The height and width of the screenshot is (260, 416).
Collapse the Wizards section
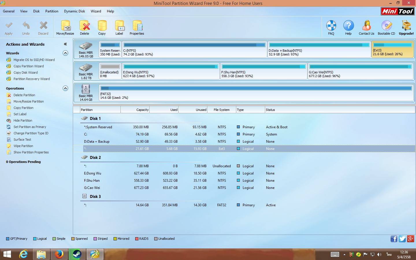tap(65, 53)
